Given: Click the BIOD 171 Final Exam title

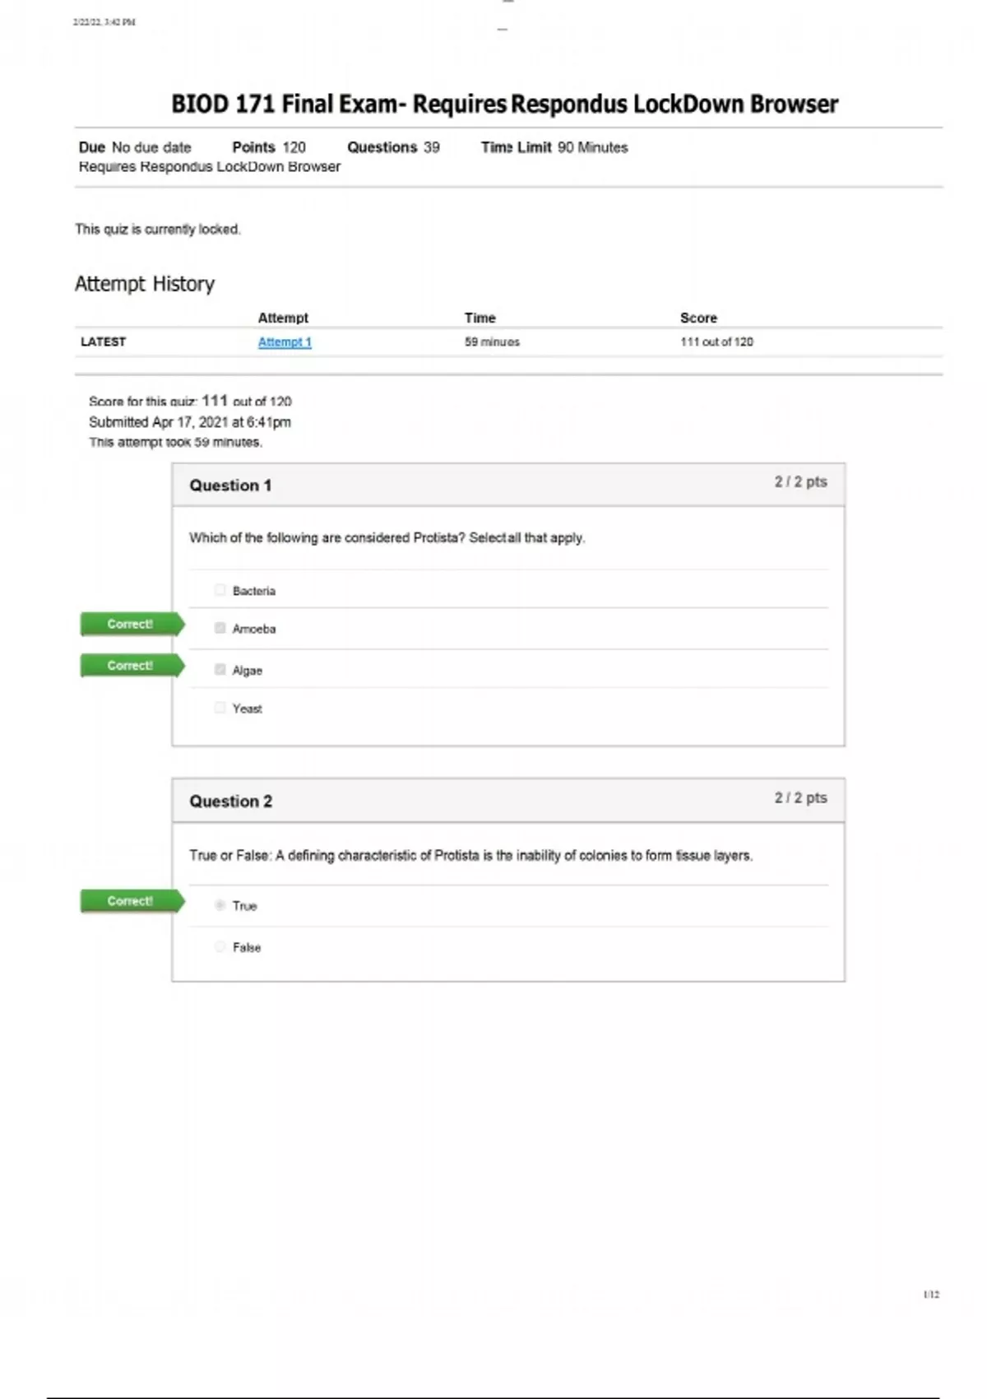Looking at the screenshot, I should click(504, 104).
